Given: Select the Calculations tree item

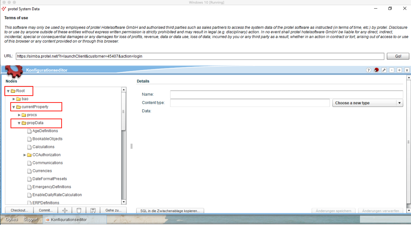Looking at the screenshot, I should (43, 147).
